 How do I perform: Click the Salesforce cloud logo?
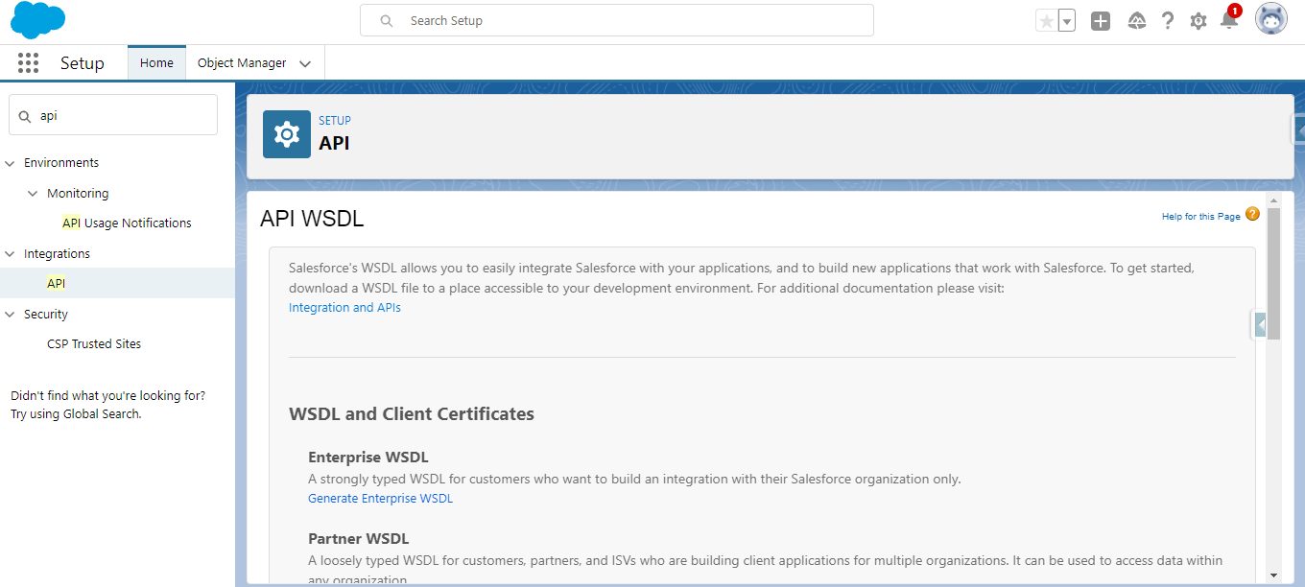tap(38, 21)
